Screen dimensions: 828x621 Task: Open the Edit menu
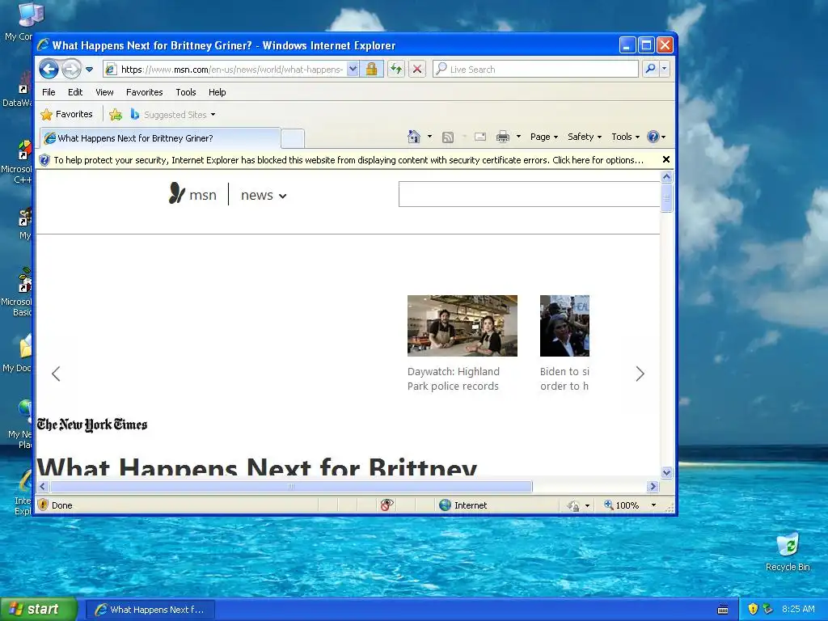[75, 92]
